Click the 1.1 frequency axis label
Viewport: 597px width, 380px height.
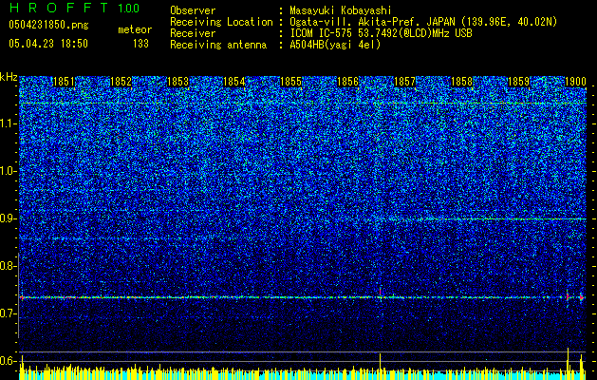[x=9, y=123]
